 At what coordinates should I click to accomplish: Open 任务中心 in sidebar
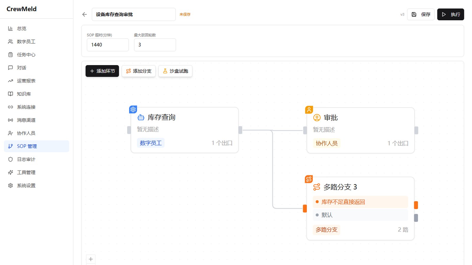(x=37, y=55)
